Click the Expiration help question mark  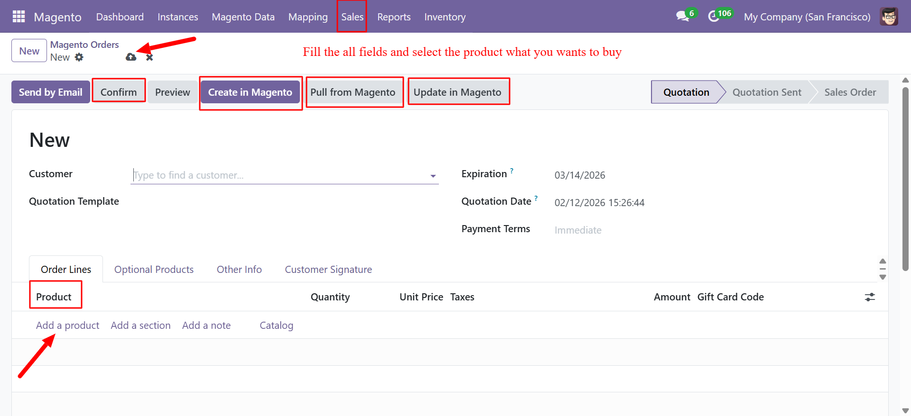tap(511, 171)
